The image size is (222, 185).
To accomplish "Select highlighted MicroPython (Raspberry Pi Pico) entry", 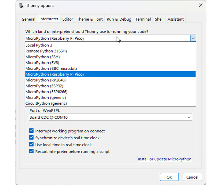I will (x=110, y=74).
